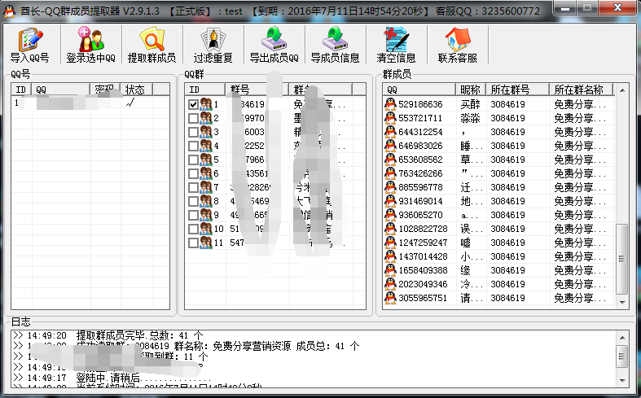Select member row with QQ 1658409388
Image resolution: width=641 pixels, height=398 pixels.
click(498, 270)
